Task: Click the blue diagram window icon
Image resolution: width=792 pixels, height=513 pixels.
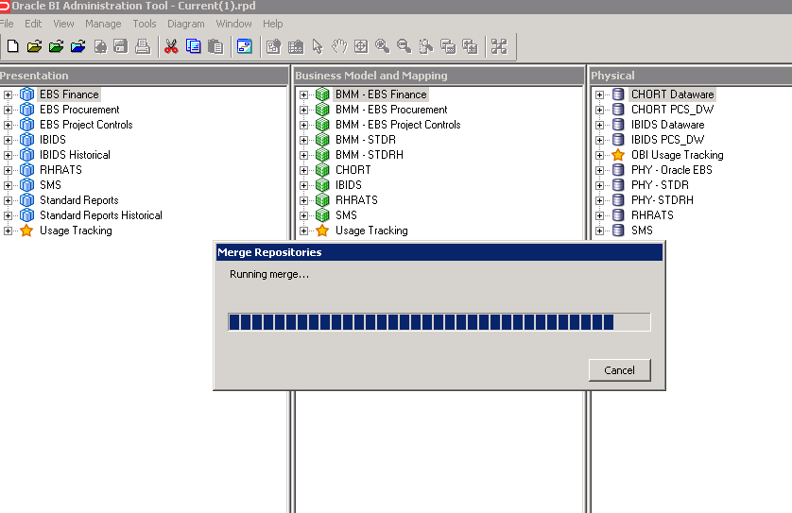Action: pos(245,47)
